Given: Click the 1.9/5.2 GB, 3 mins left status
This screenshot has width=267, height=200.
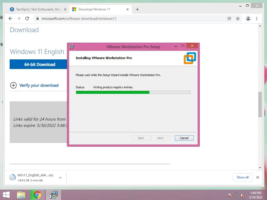Looking at the screenshot, I should coord(30,180).
